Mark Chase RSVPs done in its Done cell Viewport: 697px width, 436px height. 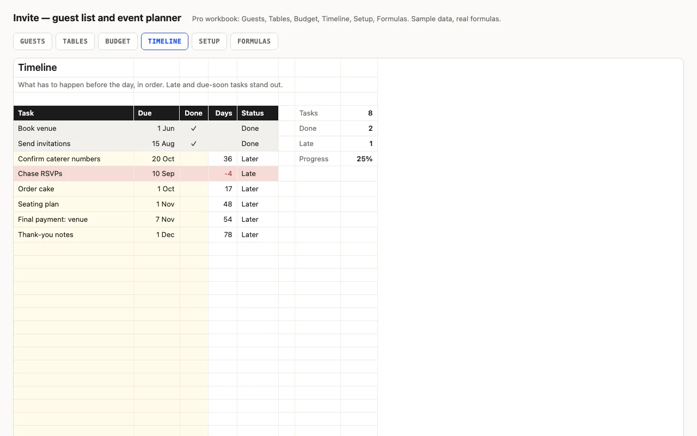(x=194, y=174)
